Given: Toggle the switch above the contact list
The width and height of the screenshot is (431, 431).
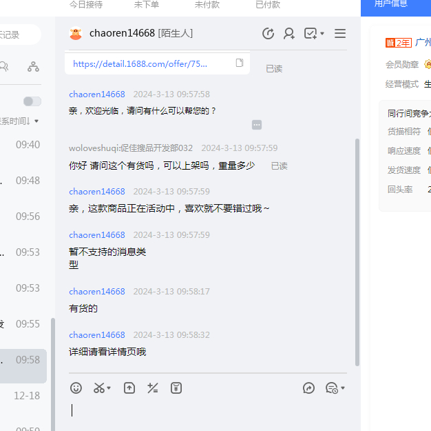Looking at the screenshot, I should pyautogui.click(x=32, y=101).
